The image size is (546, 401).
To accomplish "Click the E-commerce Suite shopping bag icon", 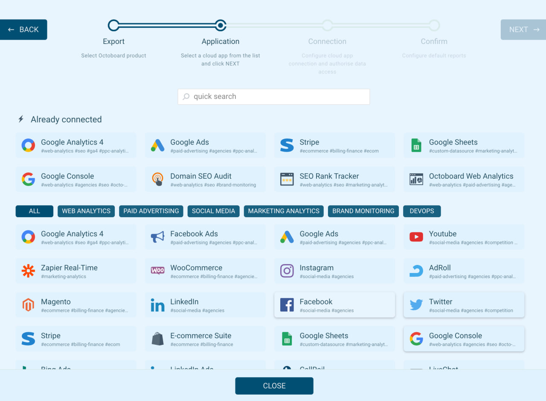I will click(157, 339).
